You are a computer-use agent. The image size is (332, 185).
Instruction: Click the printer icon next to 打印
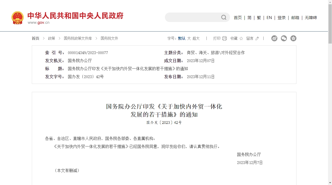225,38
